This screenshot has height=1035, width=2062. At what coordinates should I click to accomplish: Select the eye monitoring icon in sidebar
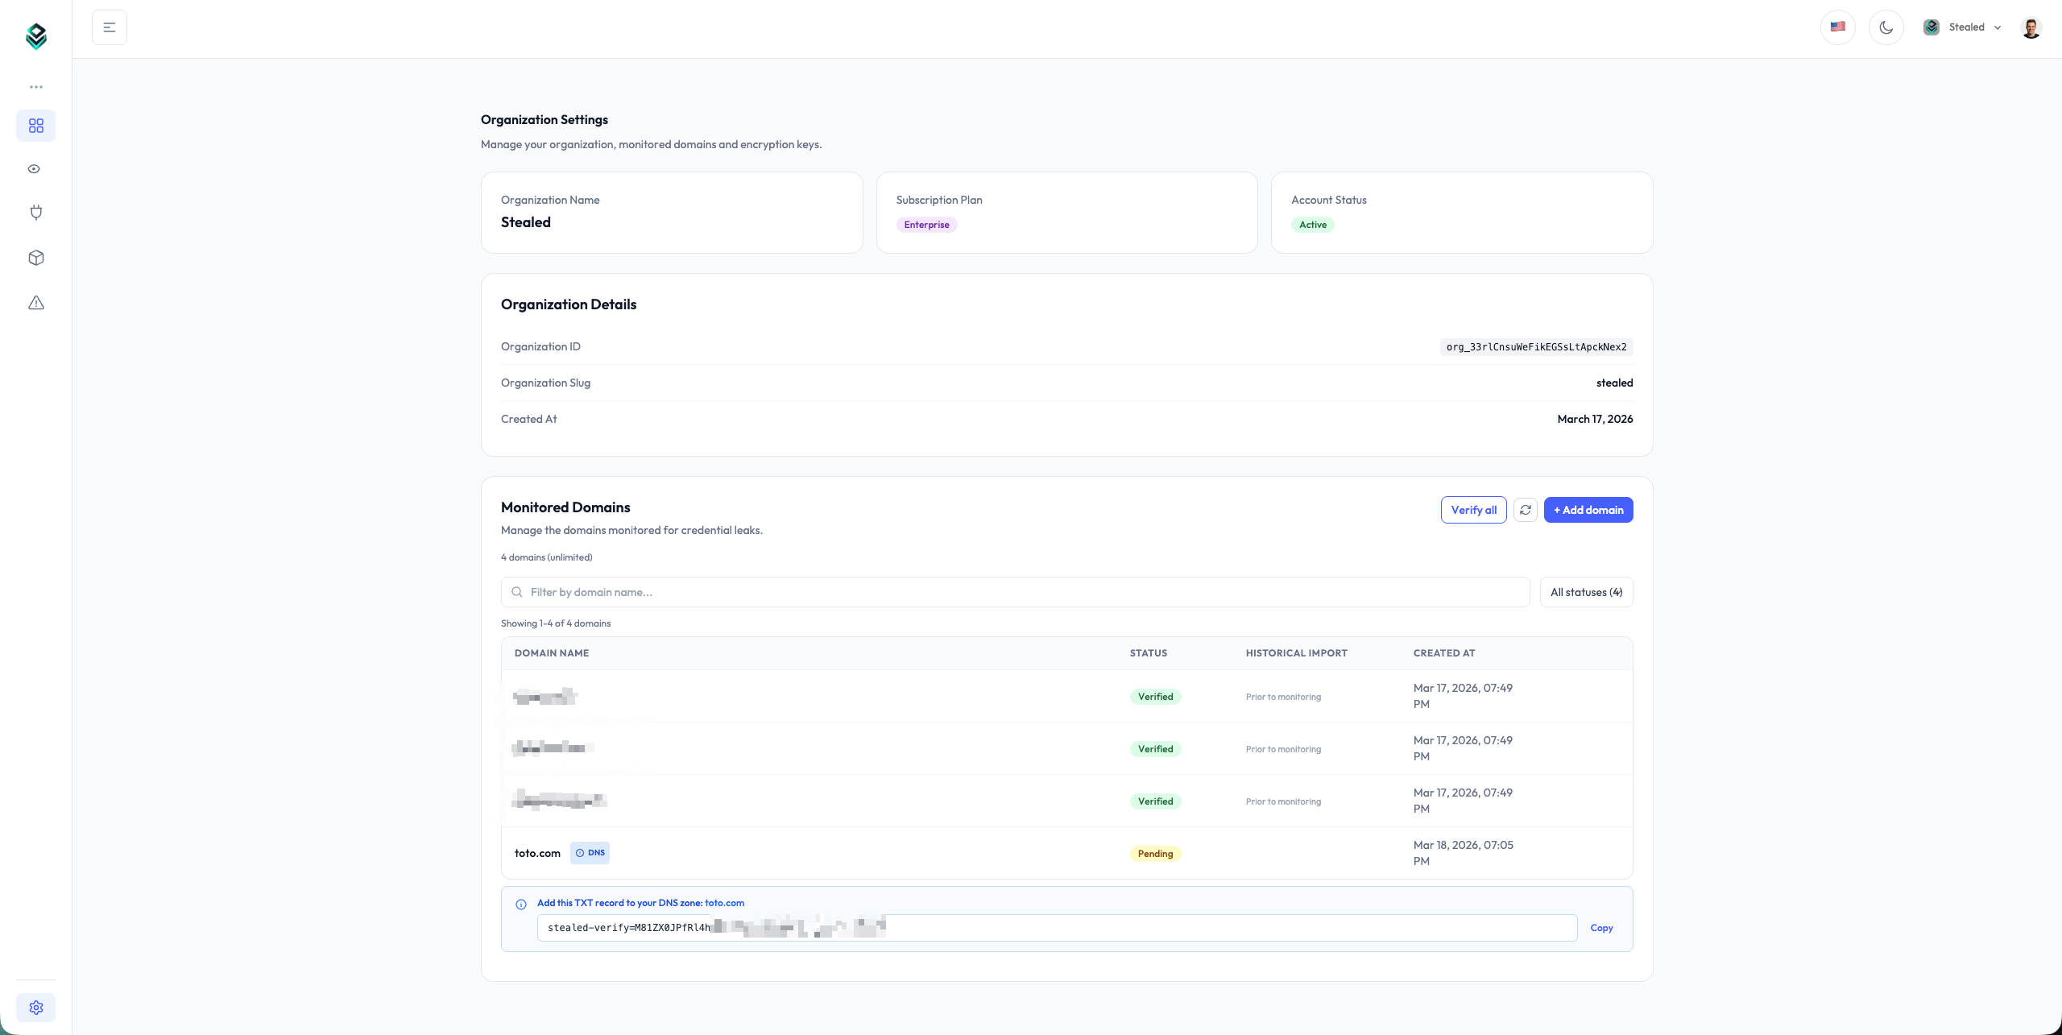click(35, 168)
